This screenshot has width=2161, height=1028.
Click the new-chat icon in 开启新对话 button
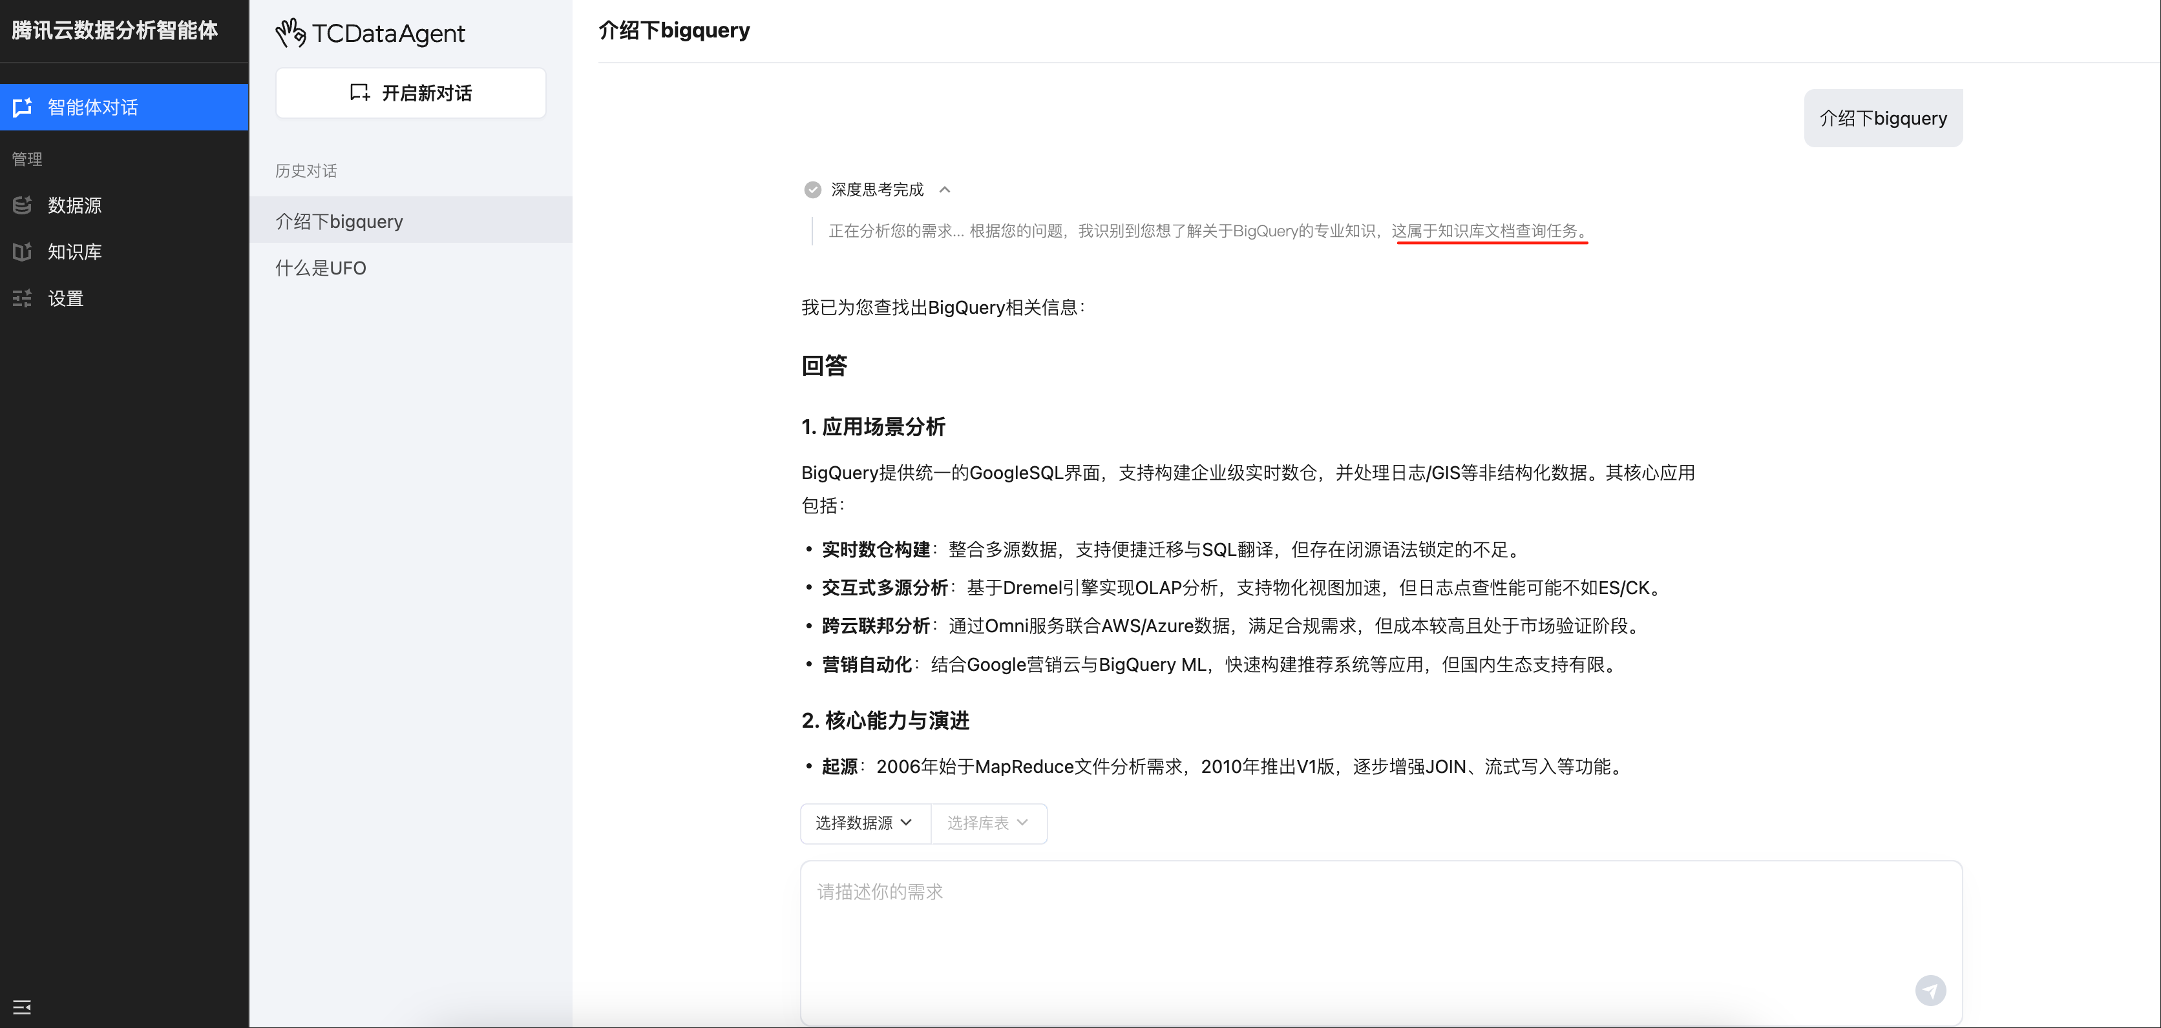click(x=360, y=93)
